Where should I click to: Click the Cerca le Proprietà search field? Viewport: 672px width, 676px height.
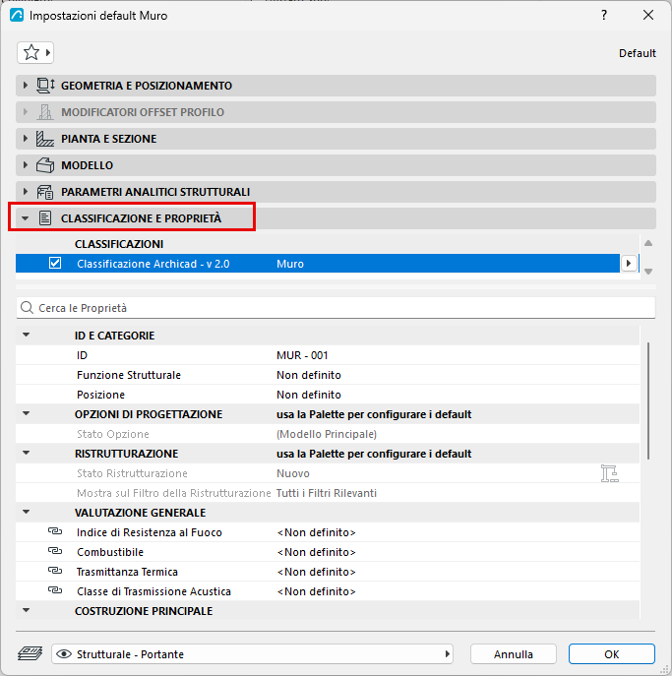pyautogui.click(x=336, y=308)
